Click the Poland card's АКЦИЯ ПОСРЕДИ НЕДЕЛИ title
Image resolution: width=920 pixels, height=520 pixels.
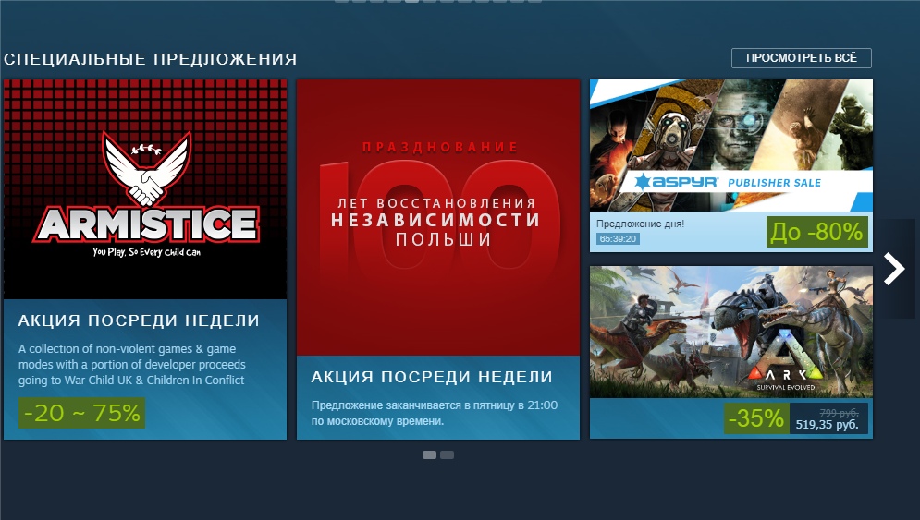click(431, 376)
